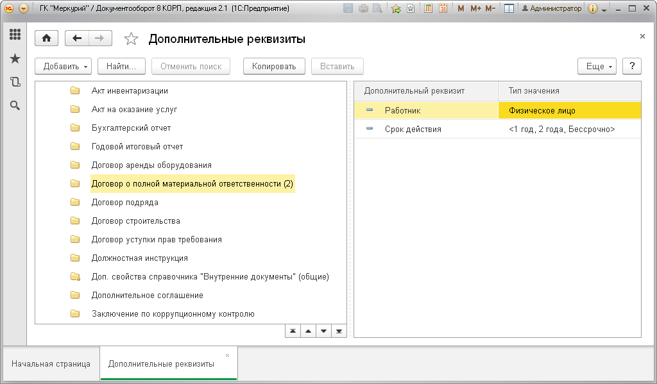The image size is (657, 384).
Task: Open the Еще dropdown menu
Action: coord(597,66)
